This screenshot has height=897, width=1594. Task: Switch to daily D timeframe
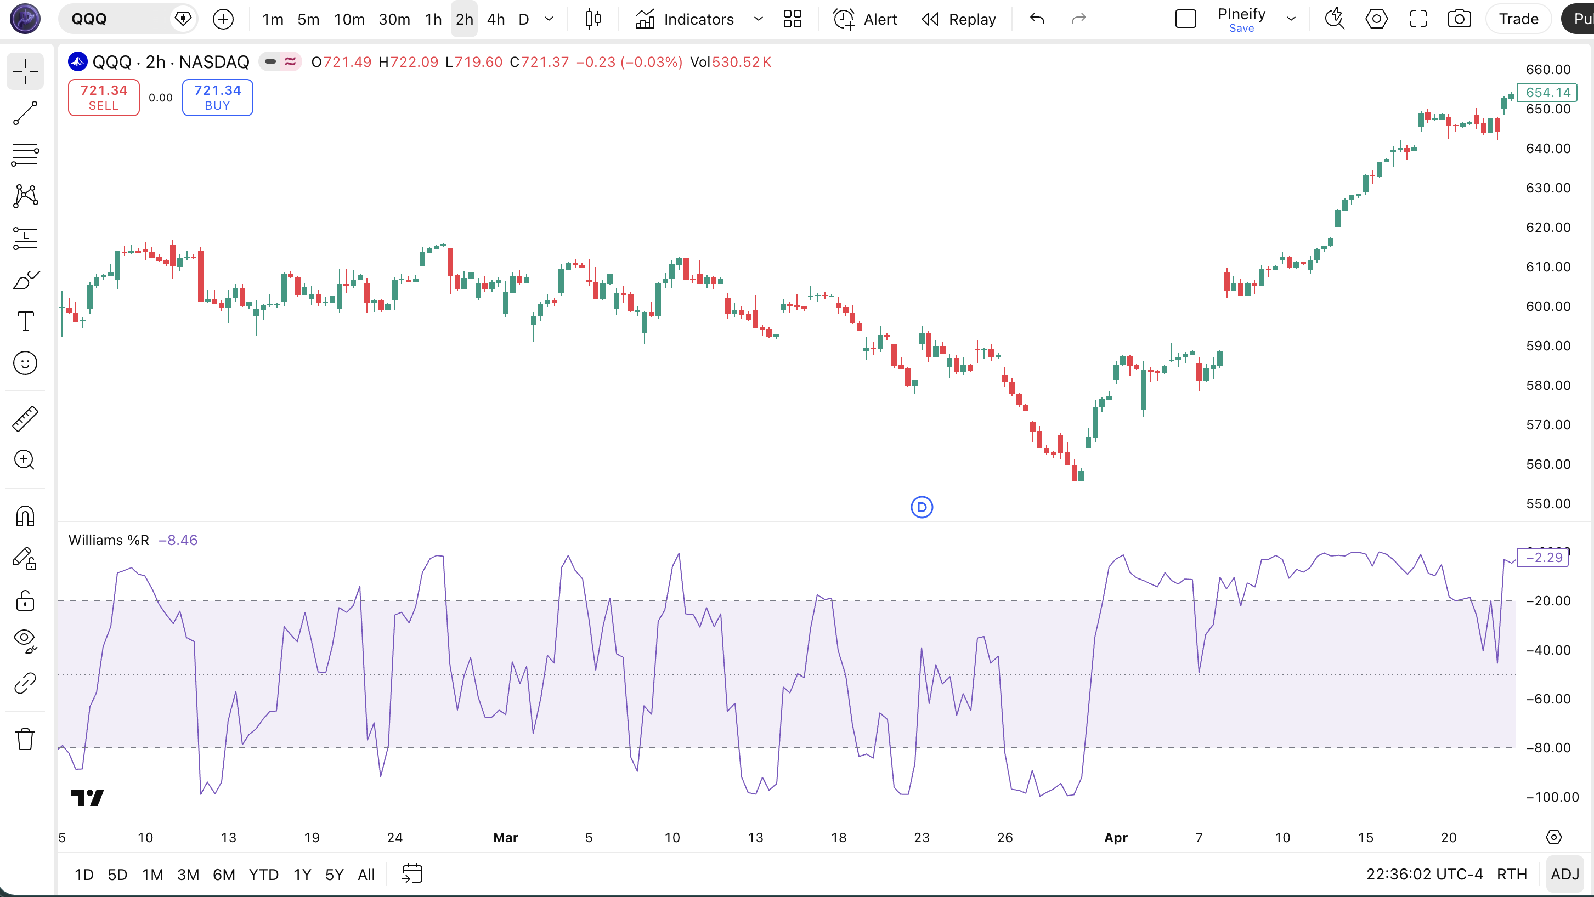(x=523, y=19)
